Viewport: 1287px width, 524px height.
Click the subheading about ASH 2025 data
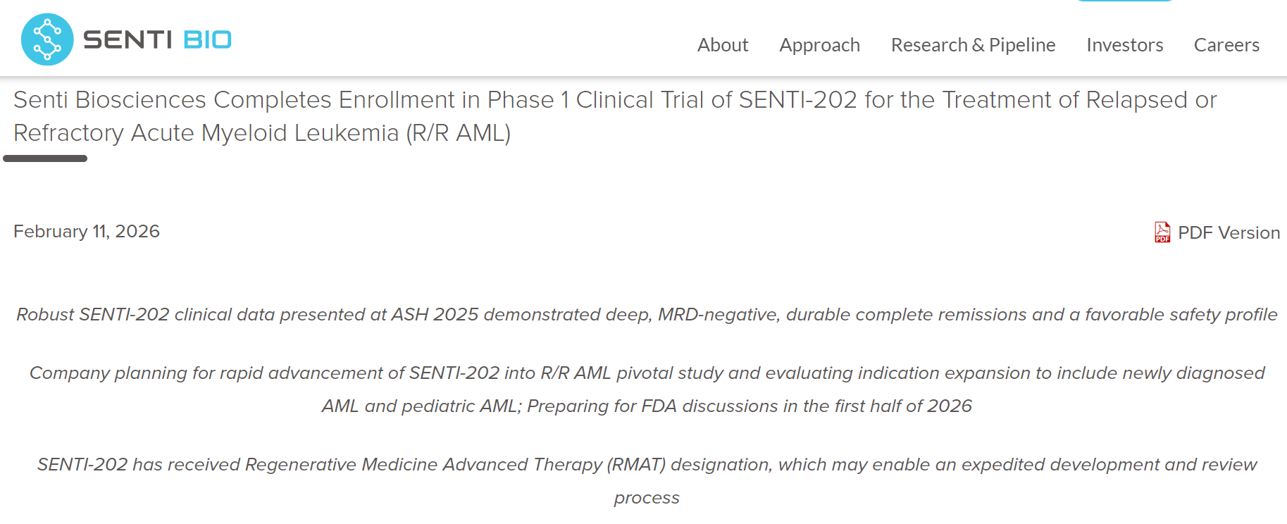click(647, 315)
